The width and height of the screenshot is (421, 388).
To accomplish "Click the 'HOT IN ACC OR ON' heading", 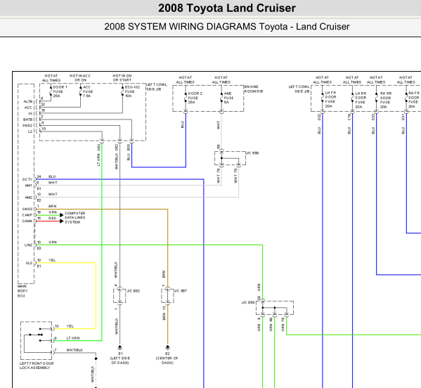I will (80, 78).
